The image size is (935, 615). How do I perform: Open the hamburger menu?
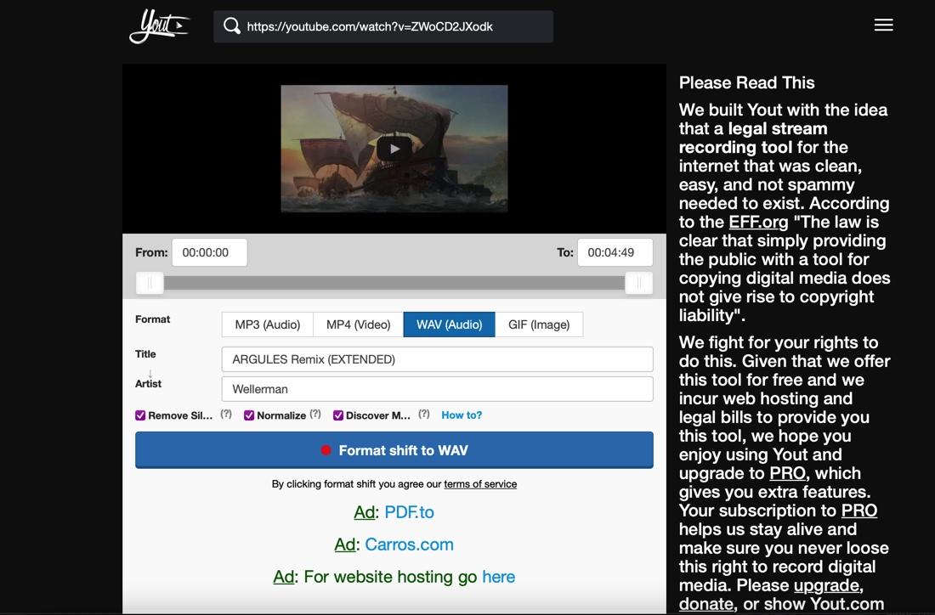click(883, 25)
